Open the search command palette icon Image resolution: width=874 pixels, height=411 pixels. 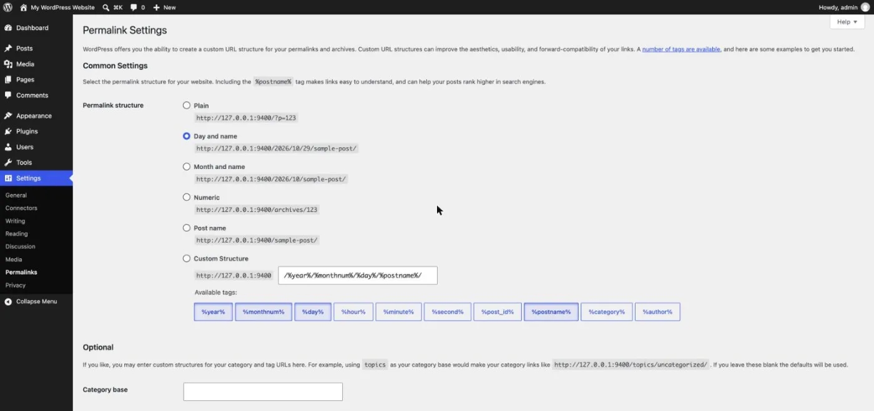[106, 7]
